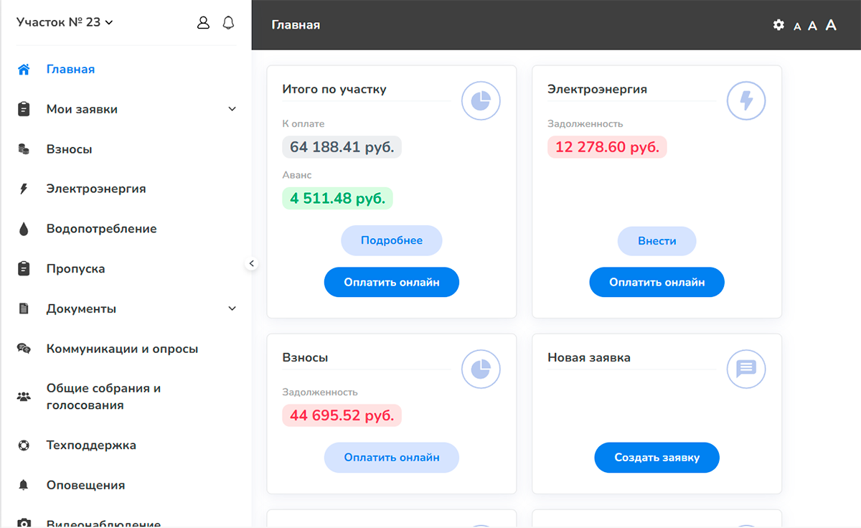This screenshot has width=861, height=528.
Task: Expand the Мои заявки submenu
Action: 232,109
